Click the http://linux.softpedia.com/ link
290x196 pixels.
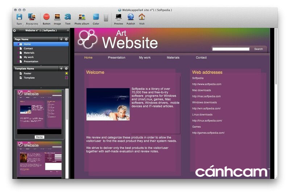click(x=207, y=121)
